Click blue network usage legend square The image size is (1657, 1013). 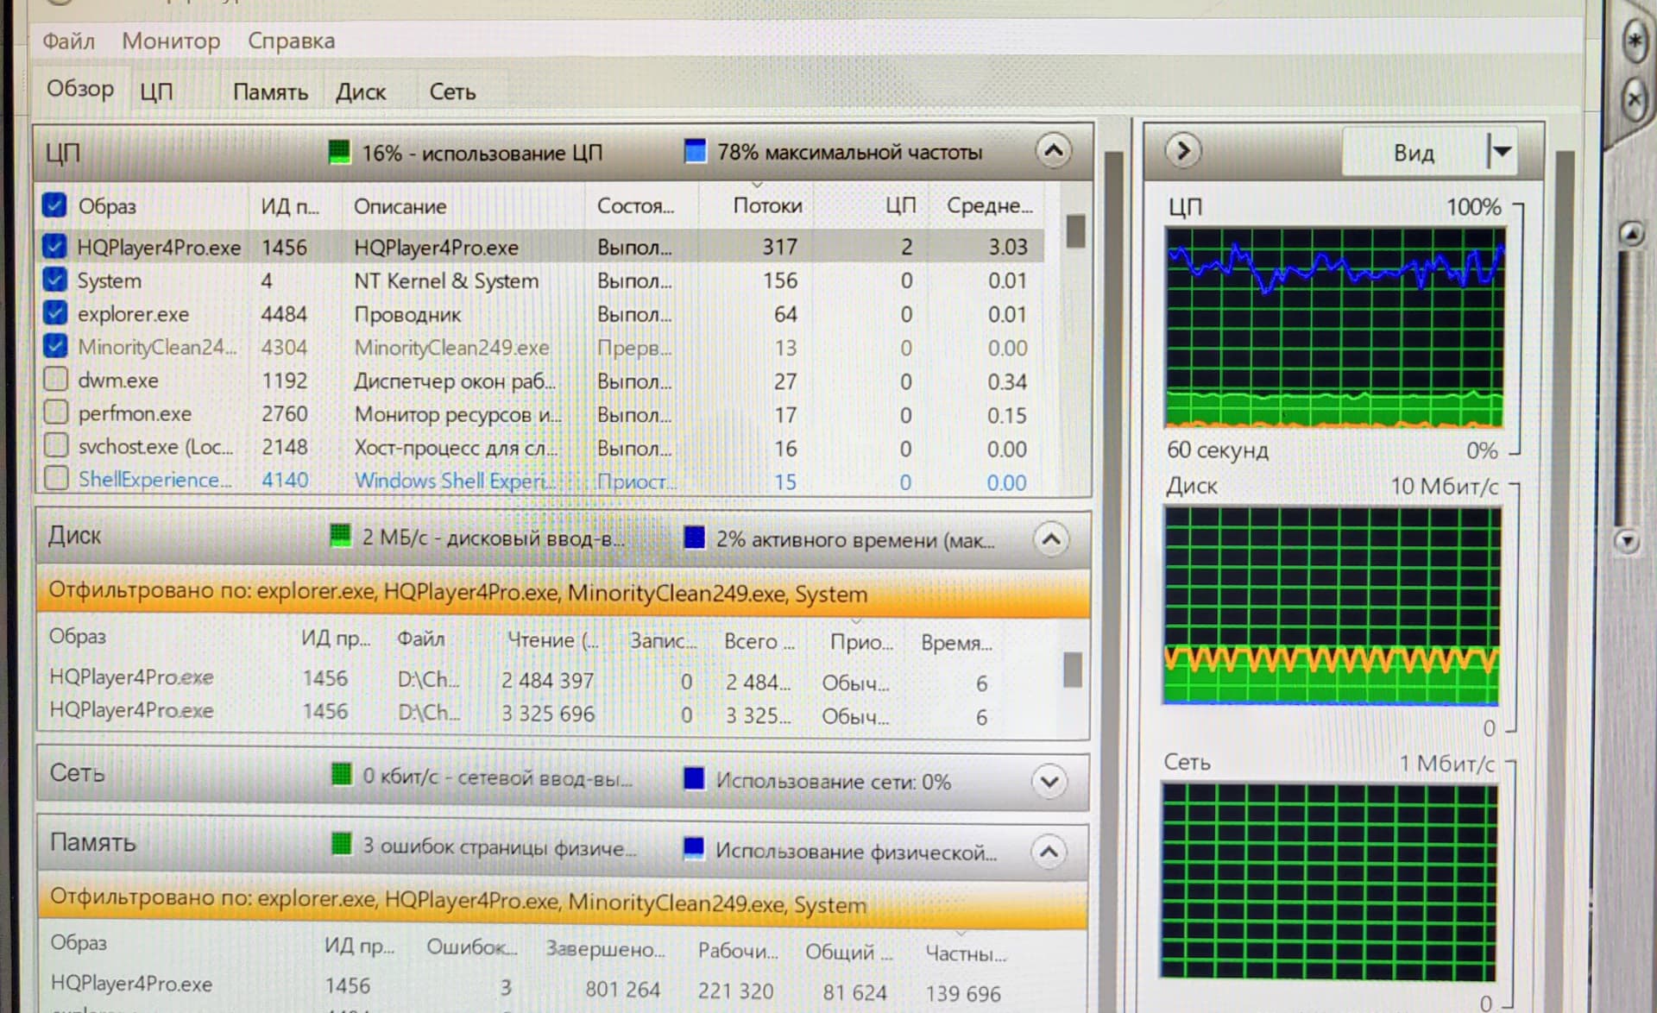pyautogui.click(x=694, y=779)
